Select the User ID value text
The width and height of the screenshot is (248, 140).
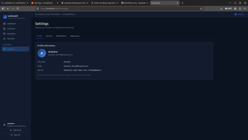tap(82, 70)
